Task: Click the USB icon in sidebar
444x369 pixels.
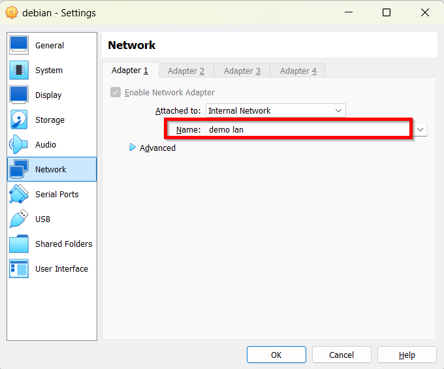Action: [x=19, y=219]
